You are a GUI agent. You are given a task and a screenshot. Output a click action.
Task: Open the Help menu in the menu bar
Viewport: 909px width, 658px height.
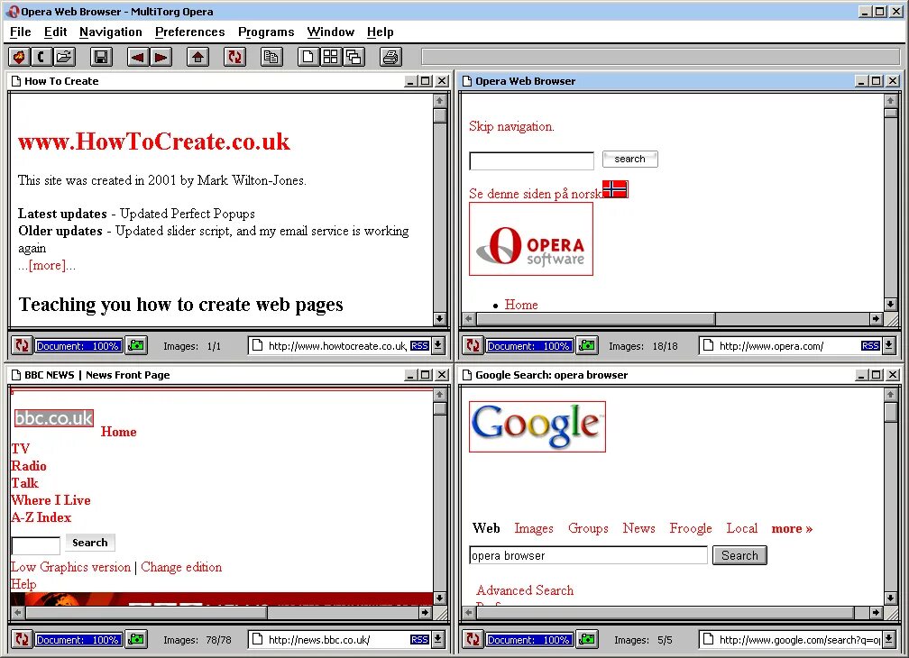[381, 32]
